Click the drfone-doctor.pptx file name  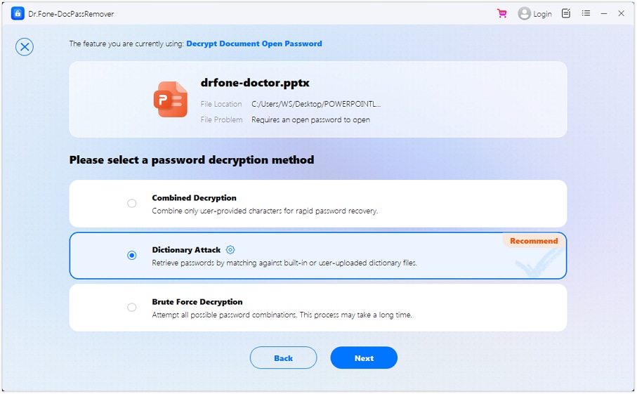point(255,83)
